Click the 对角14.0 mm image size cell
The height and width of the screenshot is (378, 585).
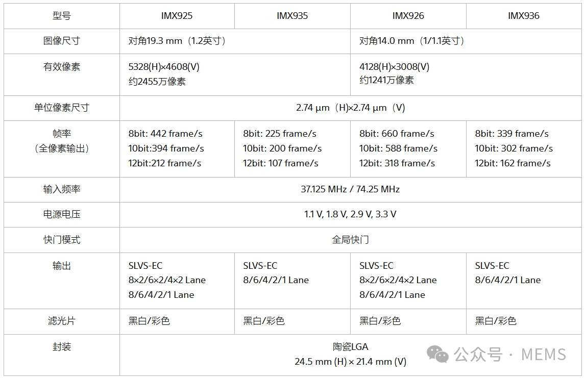click(x=411, y=41)
